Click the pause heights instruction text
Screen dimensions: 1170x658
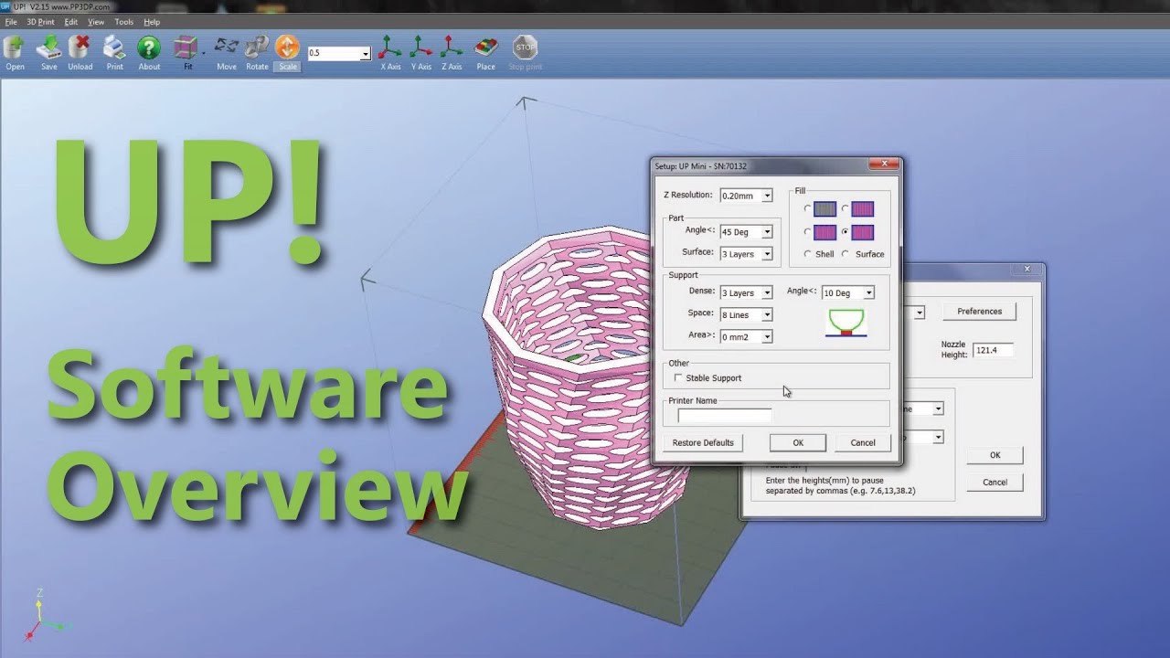tap(840, 485)
